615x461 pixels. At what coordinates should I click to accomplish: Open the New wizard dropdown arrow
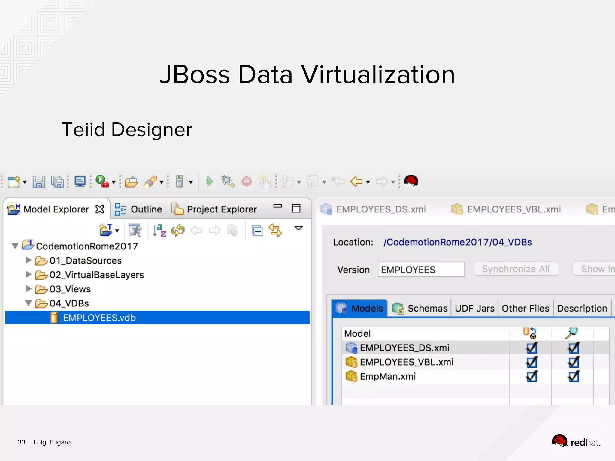pyautogui.click(x=25, y=182)
